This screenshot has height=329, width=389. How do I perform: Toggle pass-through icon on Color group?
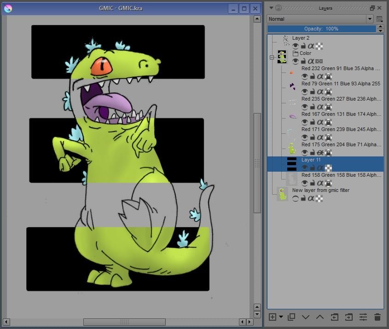pyautogui.click(x=319, y=61)
